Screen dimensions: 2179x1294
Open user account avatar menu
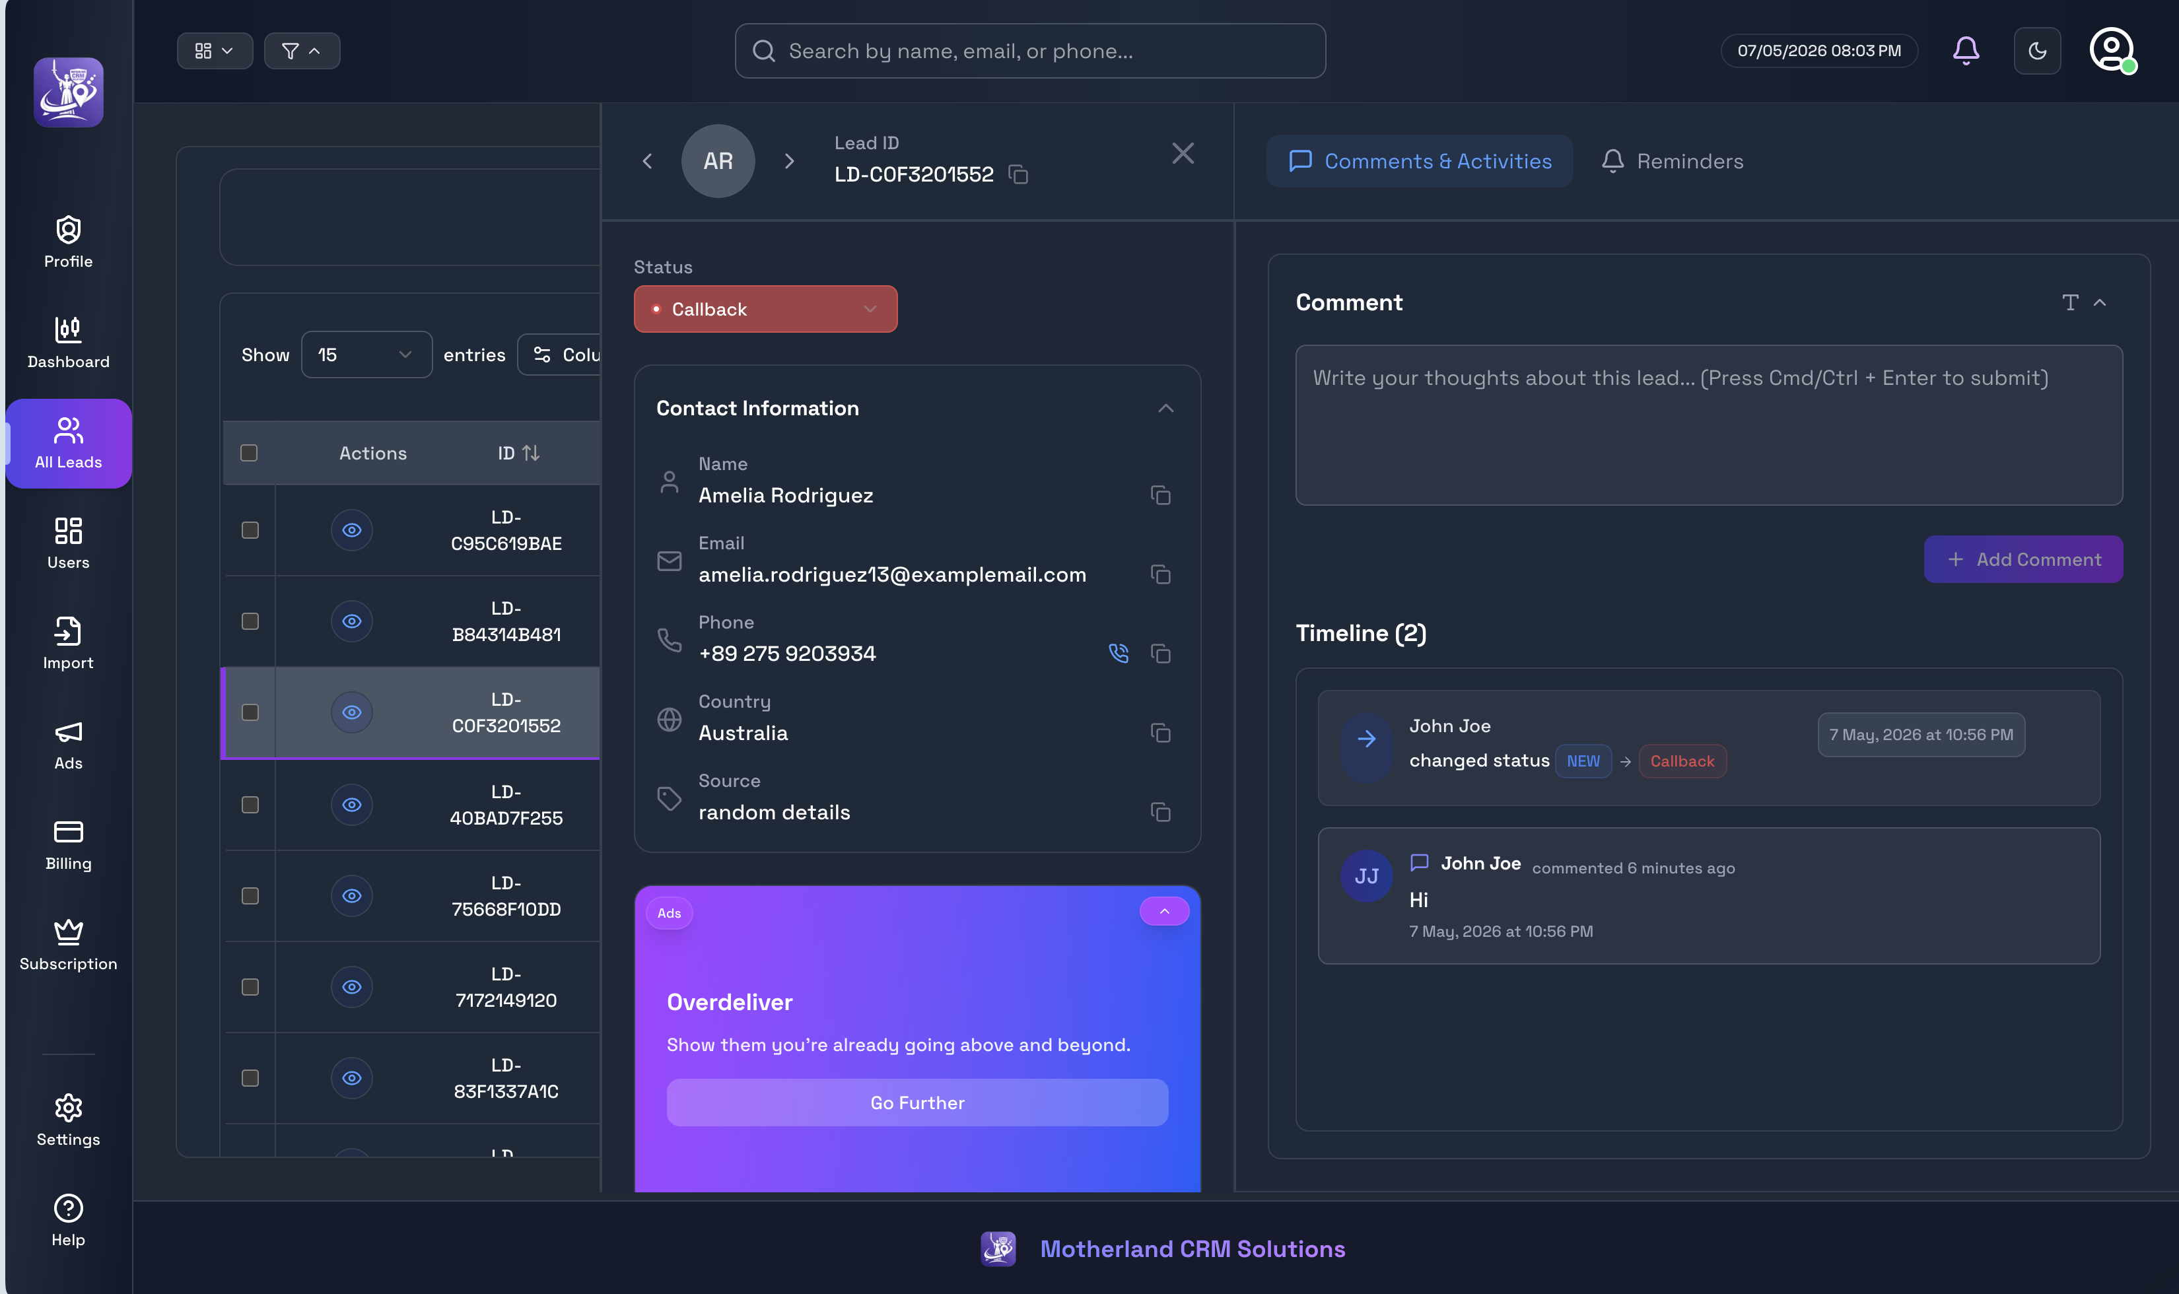(x=2112, y=50)
